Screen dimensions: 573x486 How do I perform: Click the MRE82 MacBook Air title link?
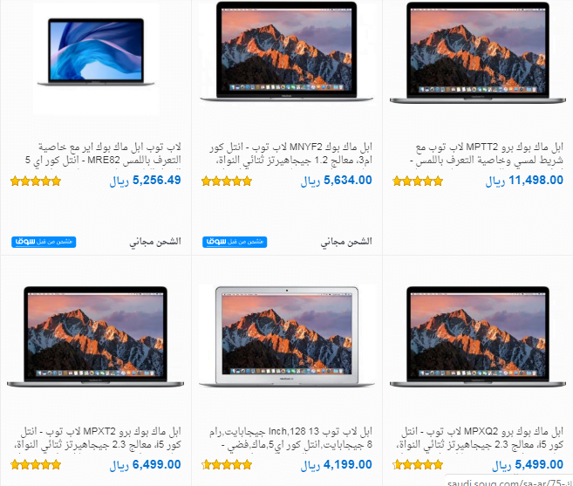(103, 154)
